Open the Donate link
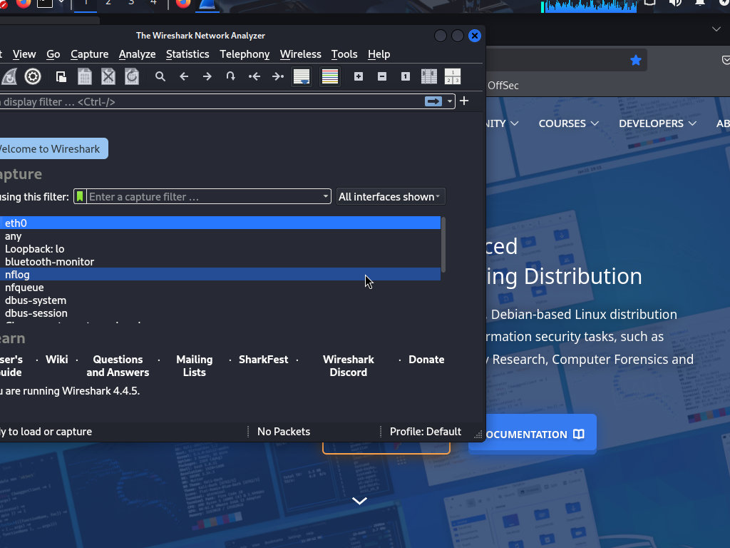The height and width of the screenshot is (548, 730). (x=426, y=360)
